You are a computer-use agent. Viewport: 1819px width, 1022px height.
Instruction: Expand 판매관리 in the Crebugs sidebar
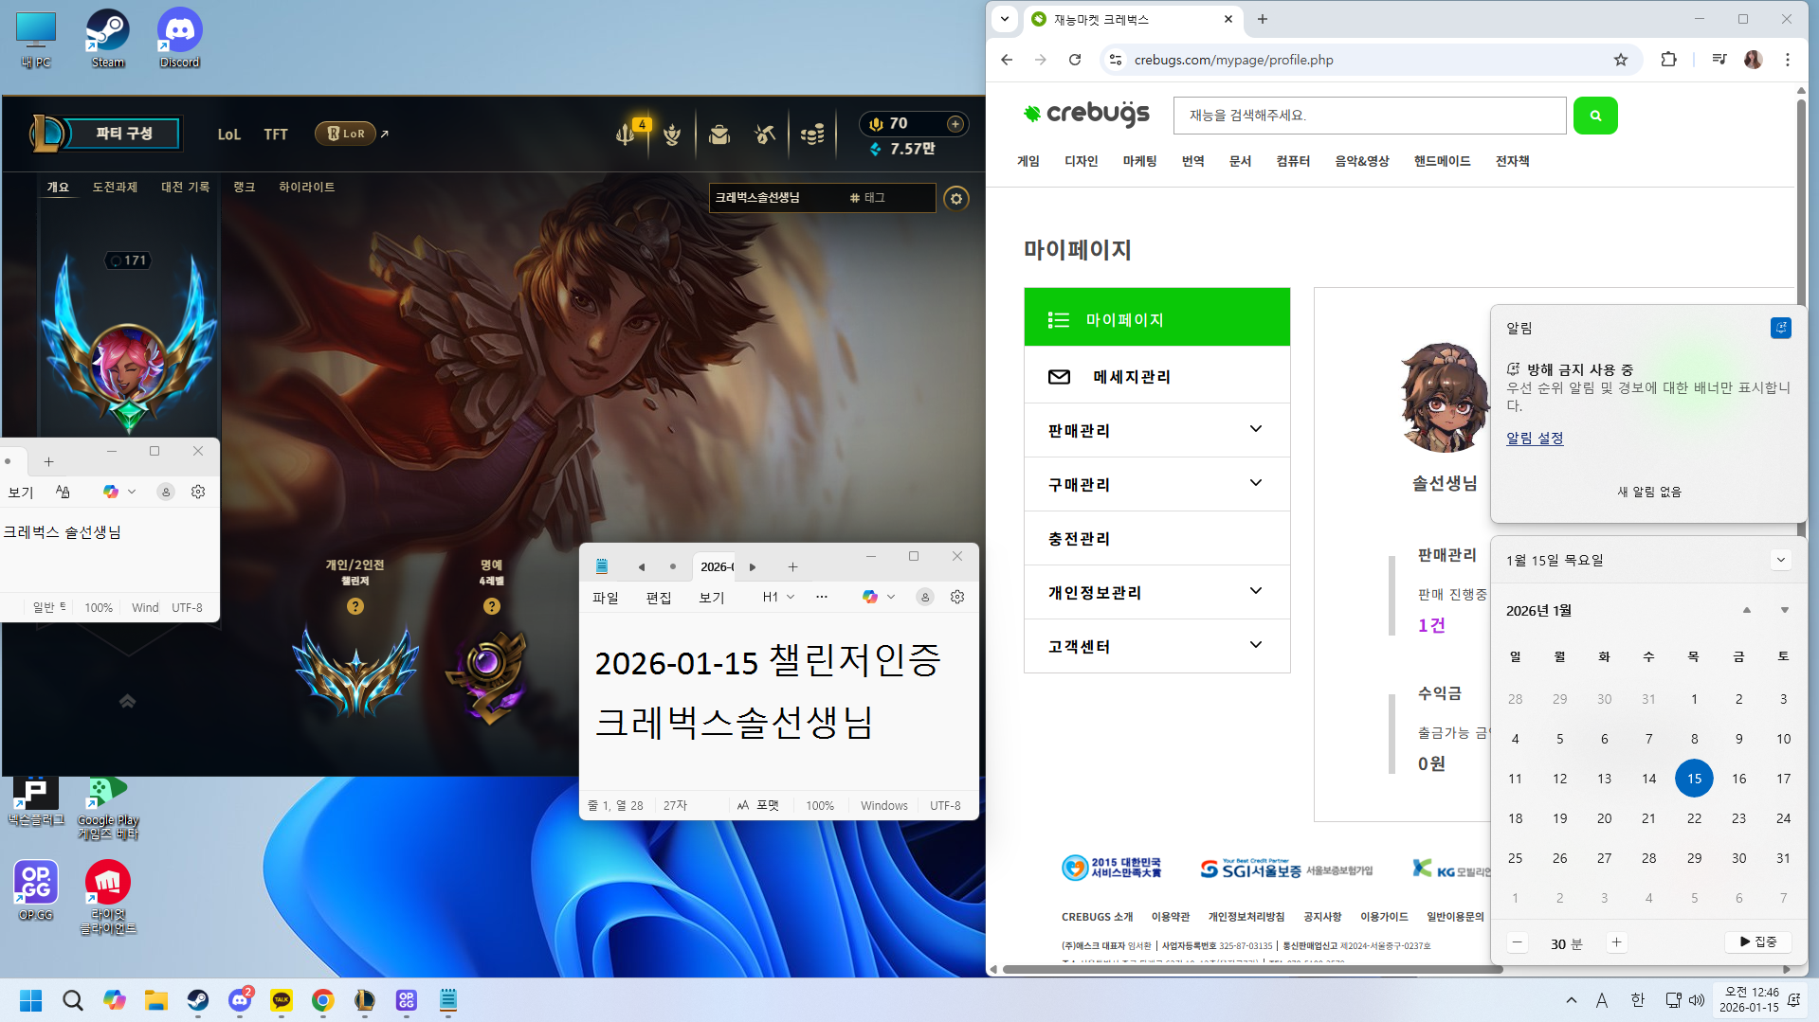(1157, 430)
